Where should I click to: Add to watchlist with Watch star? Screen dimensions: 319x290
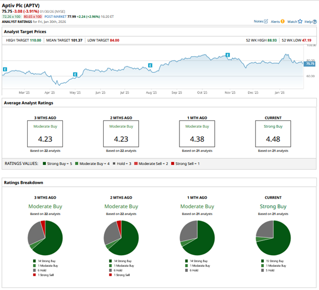[x=300, y=21]
